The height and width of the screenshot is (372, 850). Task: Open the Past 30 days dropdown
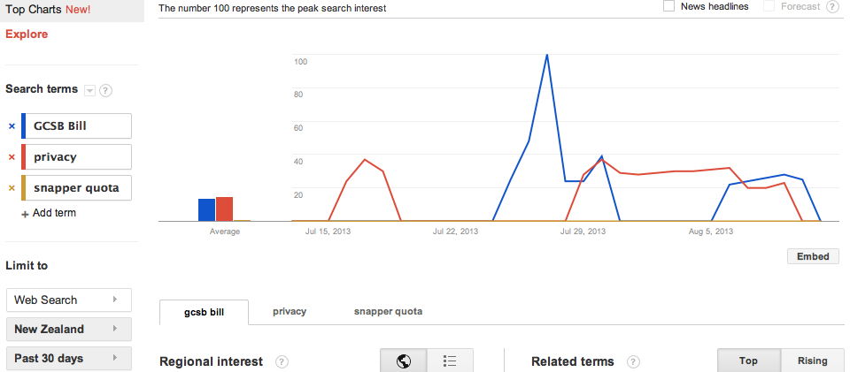point(68,358)
